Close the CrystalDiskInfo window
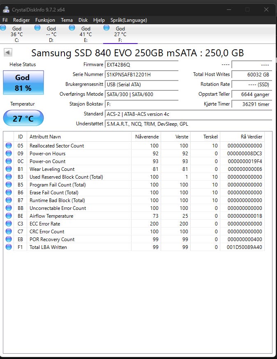 tap(266, 9)
